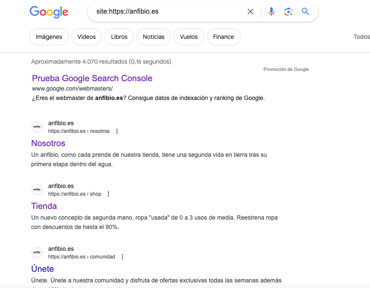Click the https://anfibio.es › comunidad breadcrumb
370x288 pixels.
[x=82, y=257]
